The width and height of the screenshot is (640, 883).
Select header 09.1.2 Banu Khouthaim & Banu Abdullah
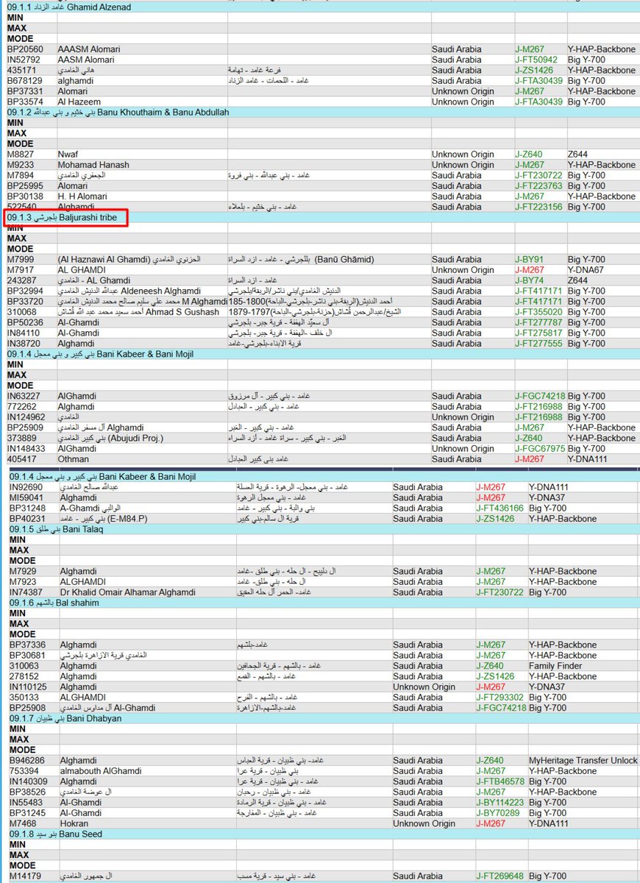(118, 112)
